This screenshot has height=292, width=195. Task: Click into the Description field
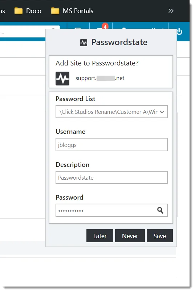click(111, 177)
